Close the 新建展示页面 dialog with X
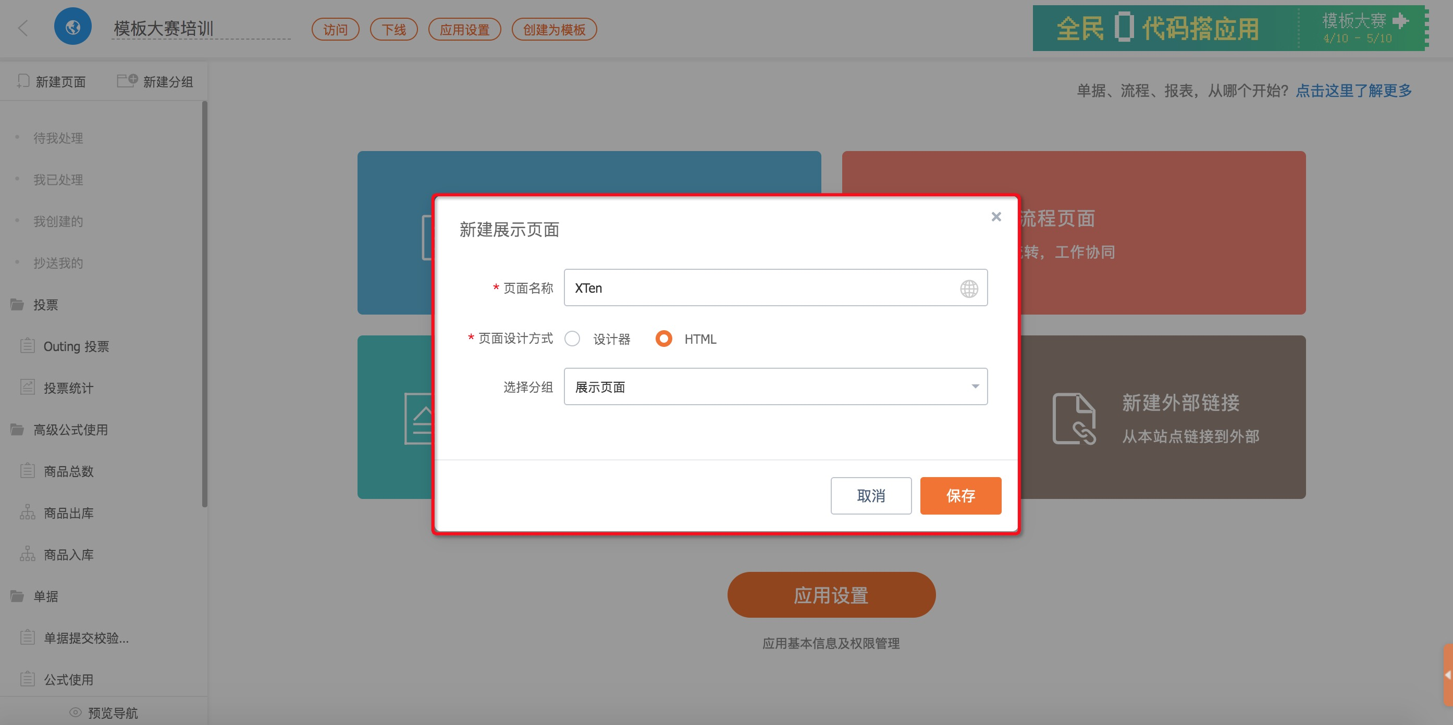 (996, 217)
